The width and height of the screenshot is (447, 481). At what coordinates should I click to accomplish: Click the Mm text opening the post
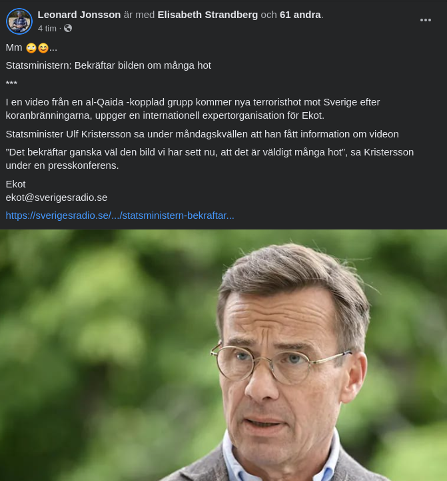tap(14, 48)
